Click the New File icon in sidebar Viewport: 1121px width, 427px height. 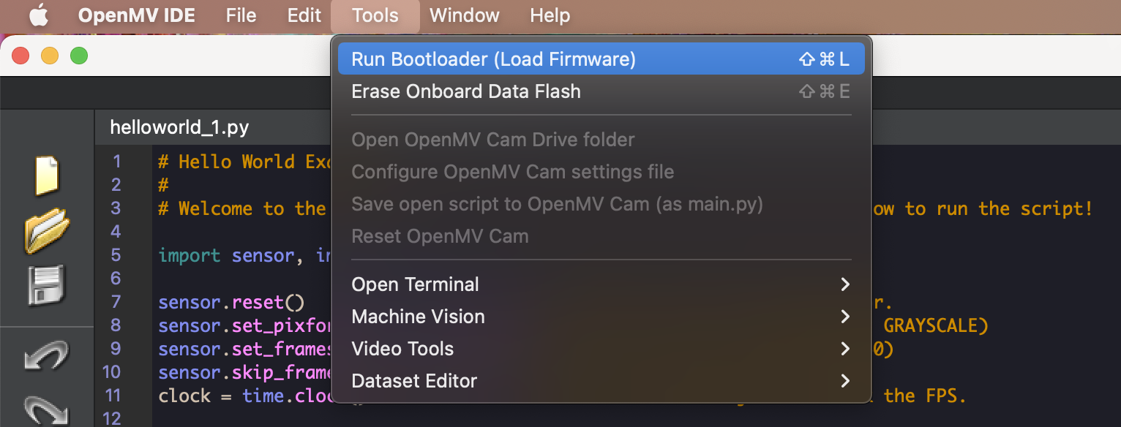[x=47, y=175]
